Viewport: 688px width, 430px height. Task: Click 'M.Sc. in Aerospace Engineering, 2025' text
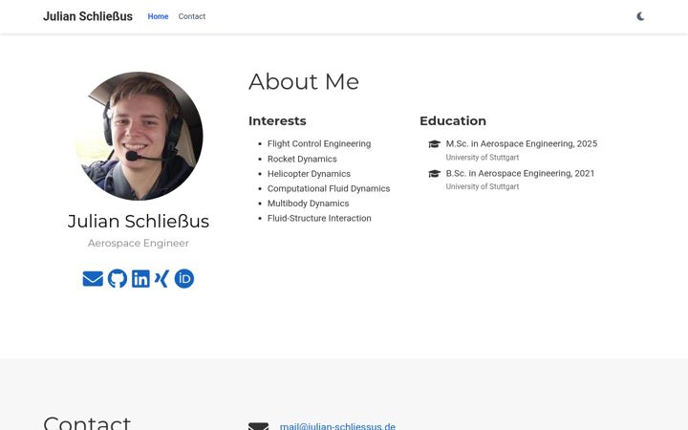[522, 144]
